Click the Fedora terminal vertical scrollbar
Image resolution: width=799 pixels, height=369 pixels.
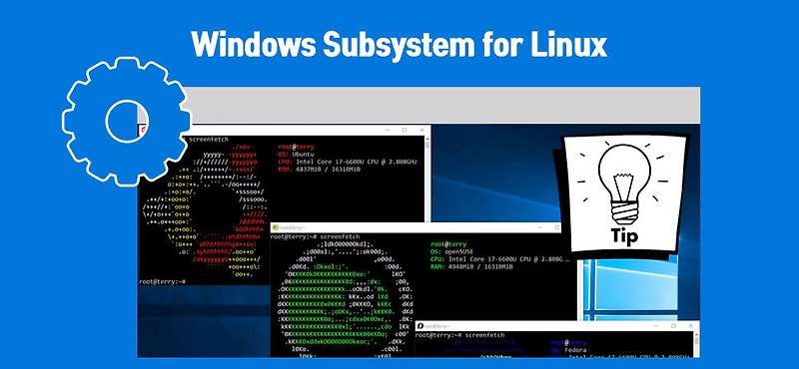click(696, 344)
